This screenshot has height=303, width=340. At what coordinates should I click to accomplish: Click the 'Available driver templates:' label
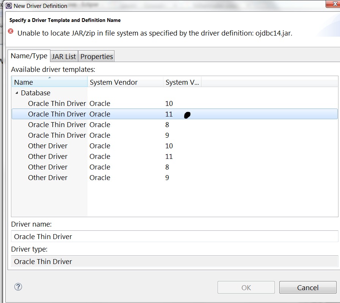pyautogui.click(x=53, y=70)
